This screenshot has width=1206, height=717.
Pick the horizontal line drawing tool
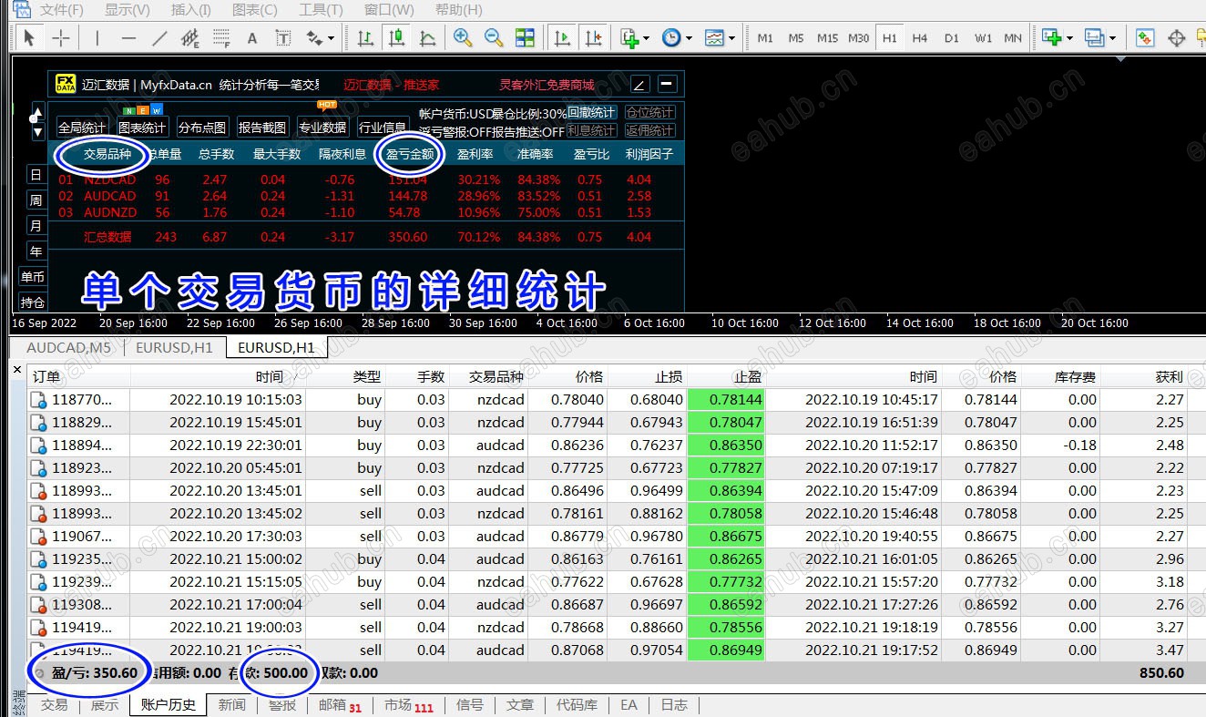[128, 38]
